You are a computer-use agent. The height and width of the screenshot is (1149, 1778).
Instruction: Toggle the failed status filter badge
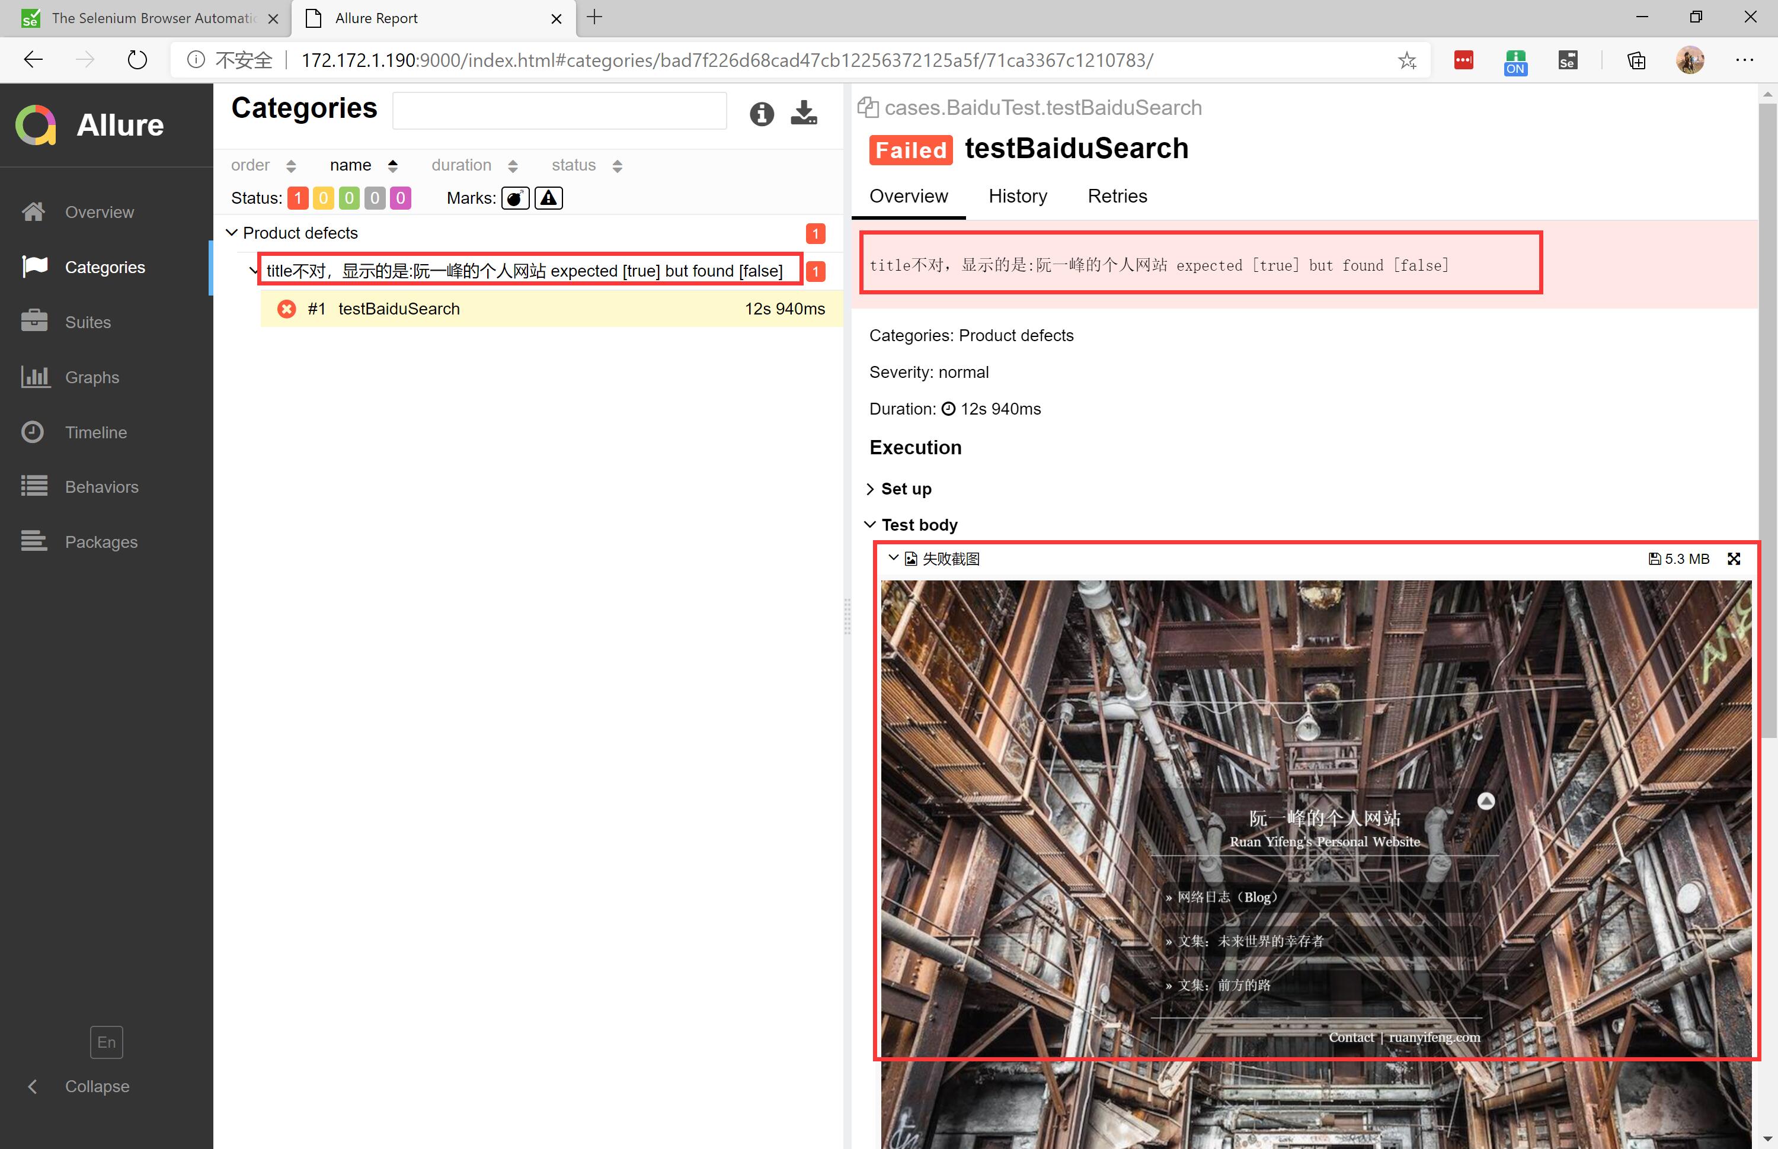tap(298, 198)
